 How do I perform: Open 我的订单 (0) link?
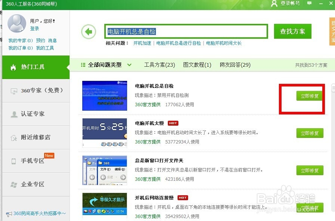click(x=21, y=48)
